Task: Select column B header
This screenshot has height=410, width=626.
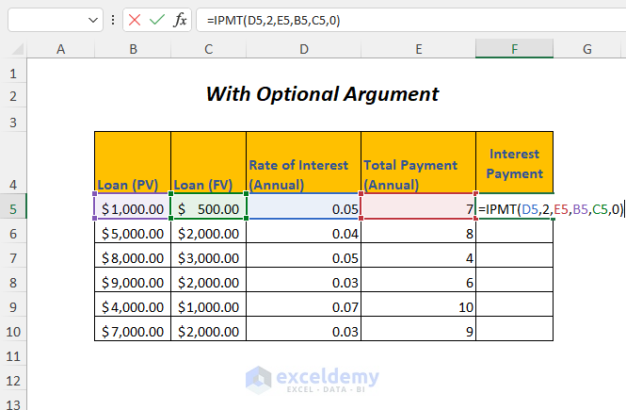Action: coord(133,49)
